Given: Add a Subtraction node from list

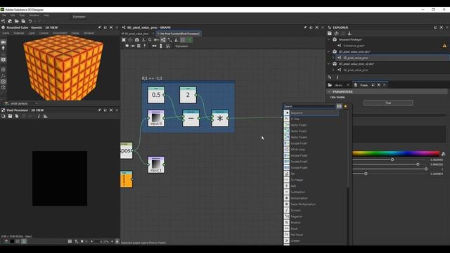Looking at the screenshot, I should coord(311,192).
